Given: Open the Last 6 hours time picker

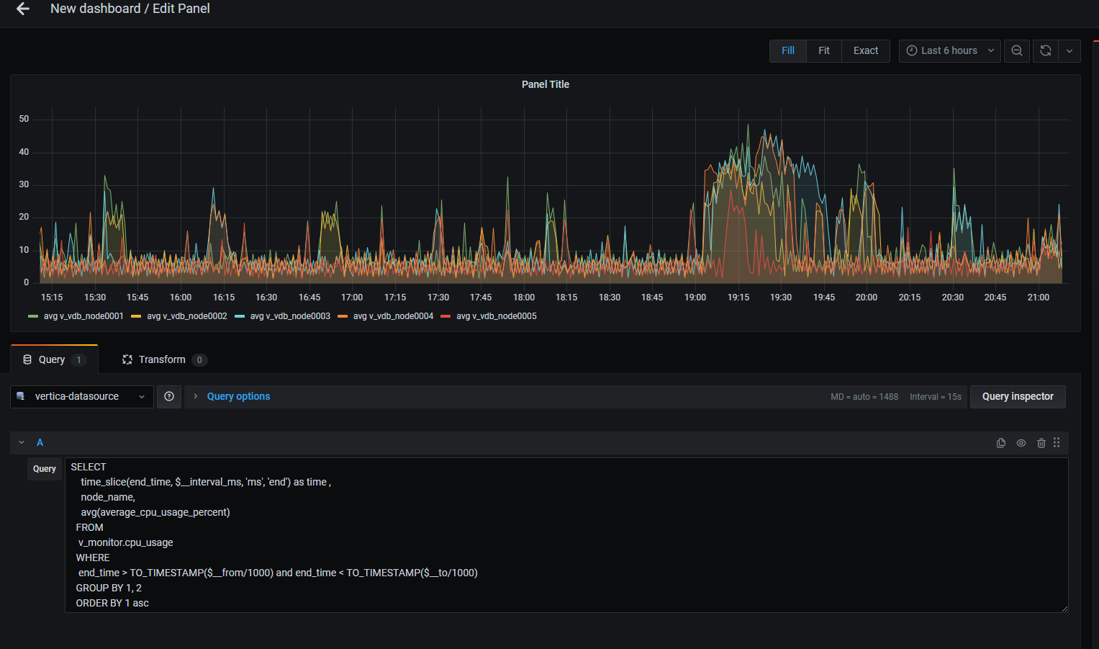Looking at the screenshot, I should [949, 50].
